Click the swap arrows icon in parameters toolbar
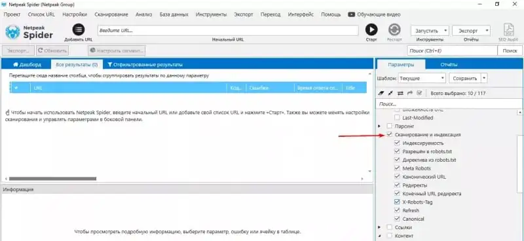This screenshot has width=524, height=241. point(400,93)
